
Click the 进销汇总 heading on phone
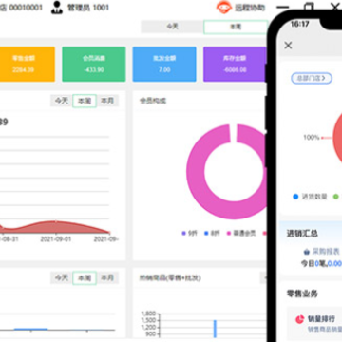click(x=302, y=234)
